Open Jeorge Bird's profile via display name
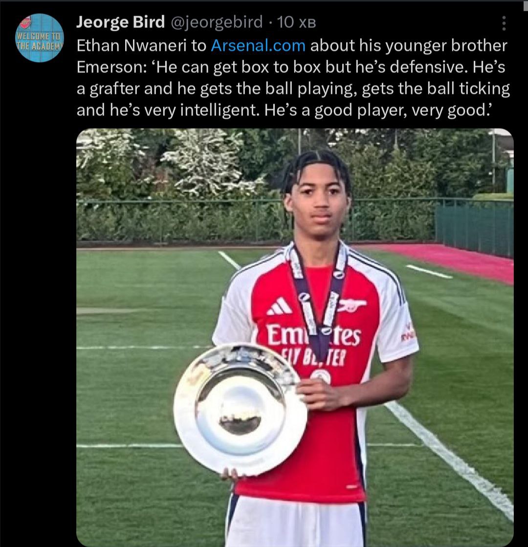The height and width of the screenshot is (547, 528). (x=120, y=22)
